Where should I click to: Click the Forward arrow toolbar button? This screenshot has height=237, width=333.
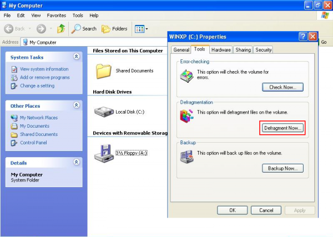pos(41,29)
